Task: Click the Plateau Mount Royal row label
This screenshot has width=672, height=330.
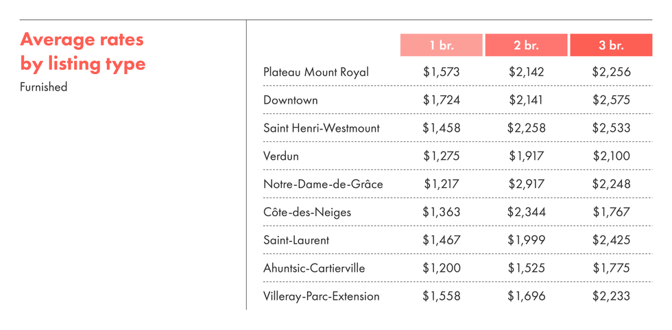Action: point(316,72)
